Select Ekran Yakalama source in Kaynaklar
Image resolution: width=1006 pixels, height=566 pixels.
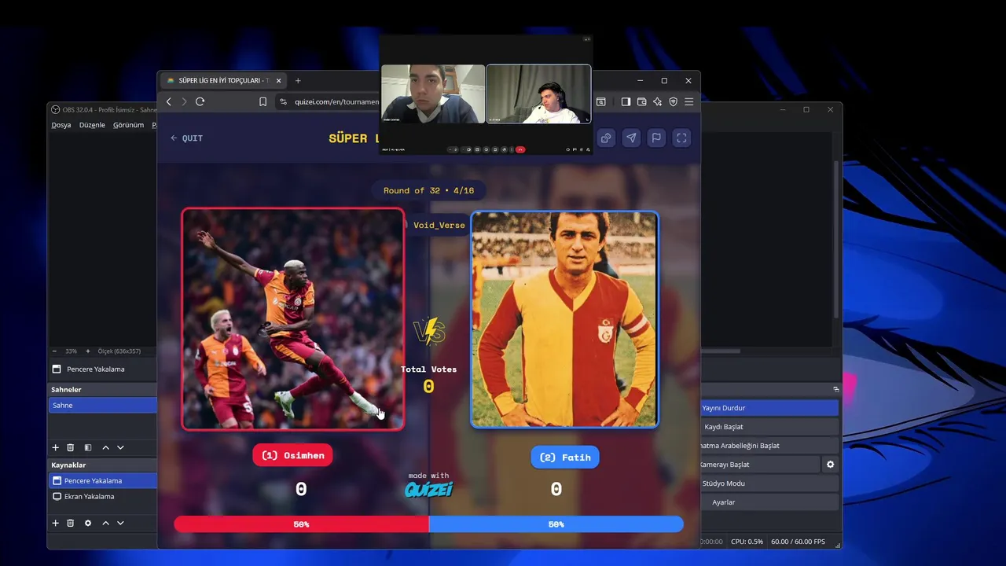point(103,496)
